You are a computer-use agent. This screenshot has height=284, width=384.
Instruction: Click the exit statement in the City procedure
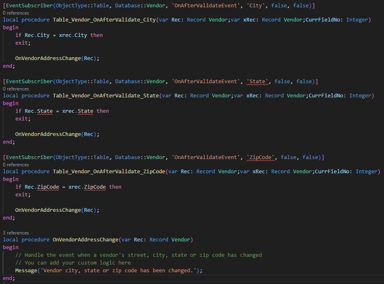pos(23,43)
